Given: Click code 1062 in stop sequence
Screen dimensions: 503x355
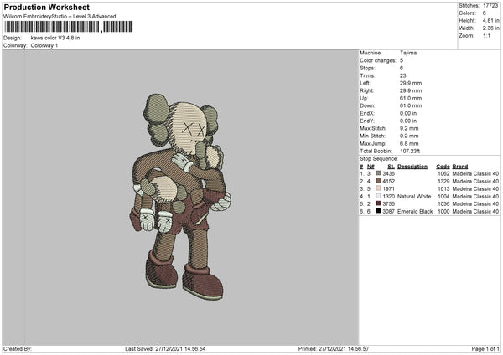Looking at the screenshot, I should (x=443, y=173).
